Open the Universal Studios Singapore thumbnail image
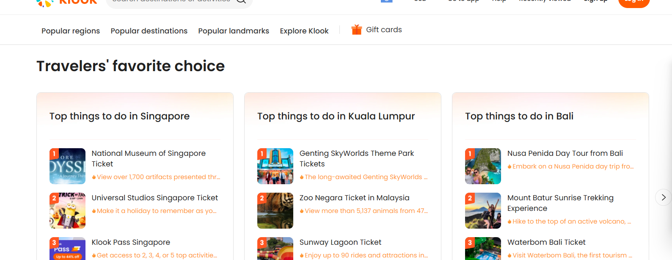 (x=67, y=210)
